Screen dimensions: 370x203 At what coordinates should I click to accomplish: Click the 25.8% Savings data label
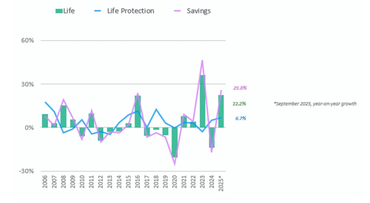[240, 88]
